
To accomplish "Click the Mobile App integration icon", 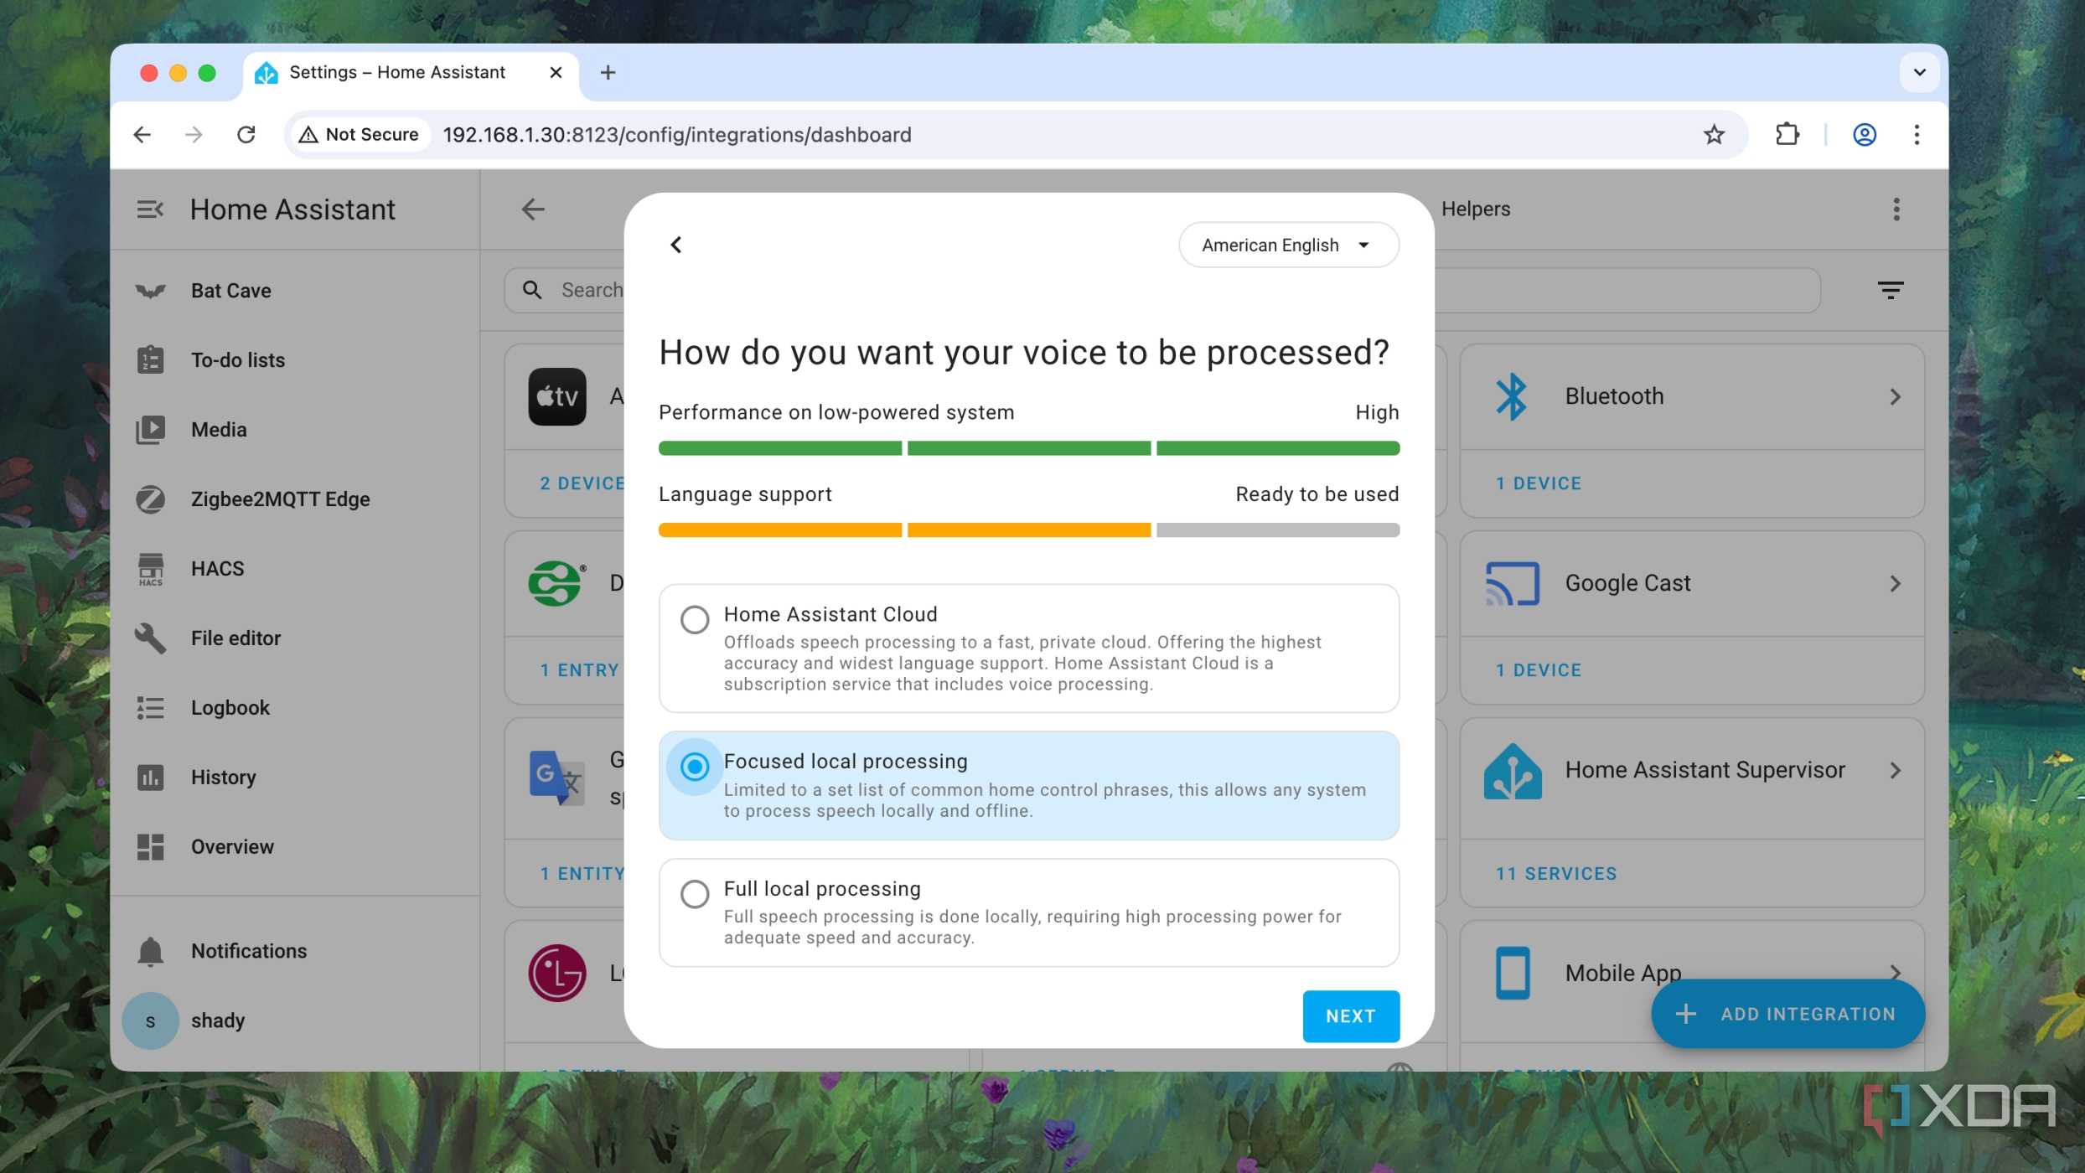I will (x=1513, y=973).
